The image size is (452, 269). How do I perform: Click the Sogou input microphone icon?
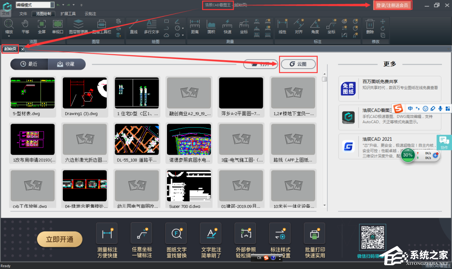pyautogui.click(x=440, y=109)
